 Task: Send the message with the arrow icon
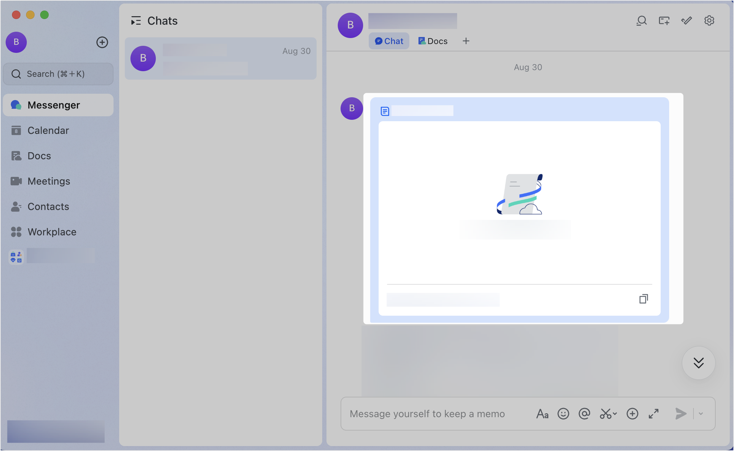click(x=681, y=414)
